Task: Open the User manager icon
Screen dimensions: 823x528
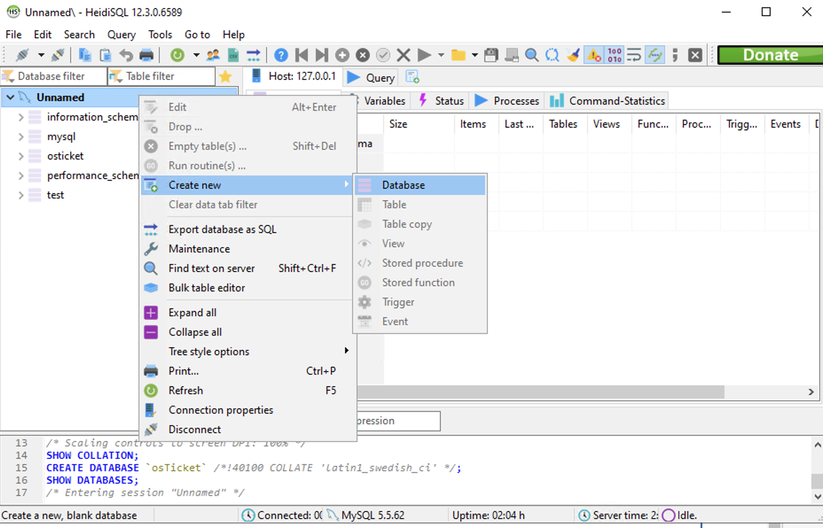Action: click(213, 55)
